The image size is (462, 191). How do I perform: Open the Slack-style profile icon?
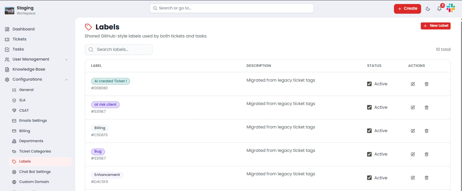pos(451,8)
